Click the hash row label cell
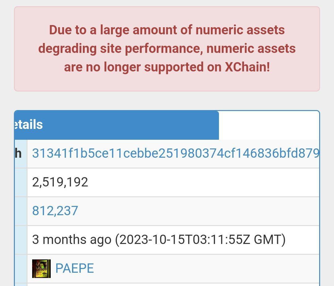This screenshot has height=286, width=334. (21, 154)
